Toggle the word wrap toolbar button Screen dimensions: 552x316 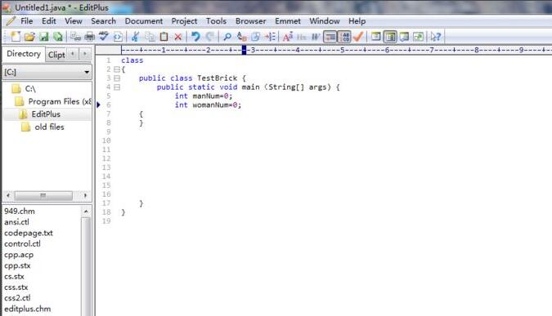coord(330,37)
